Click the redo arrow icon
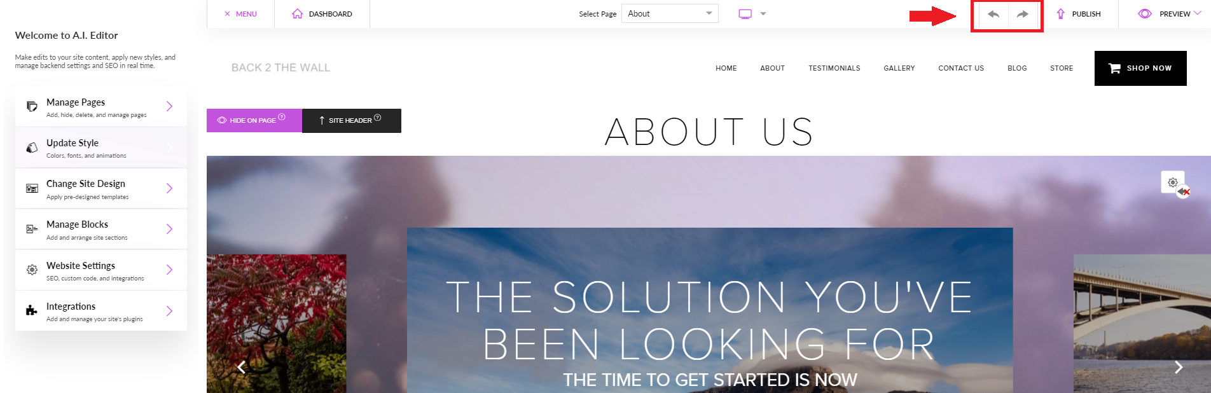The width and height of the screenshot is (1211, 393). [x=1022, y=14]
